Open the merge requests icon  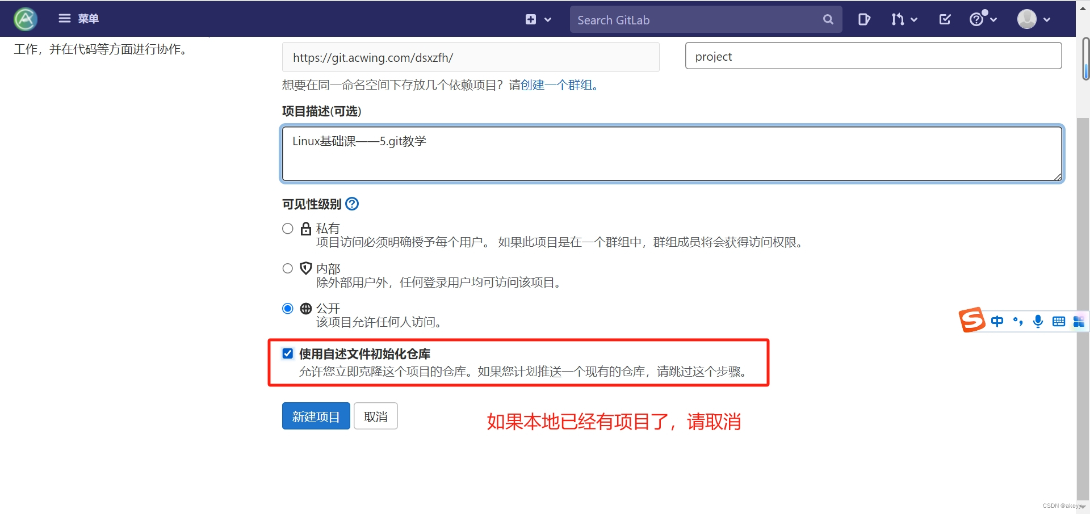click(898, 19)
